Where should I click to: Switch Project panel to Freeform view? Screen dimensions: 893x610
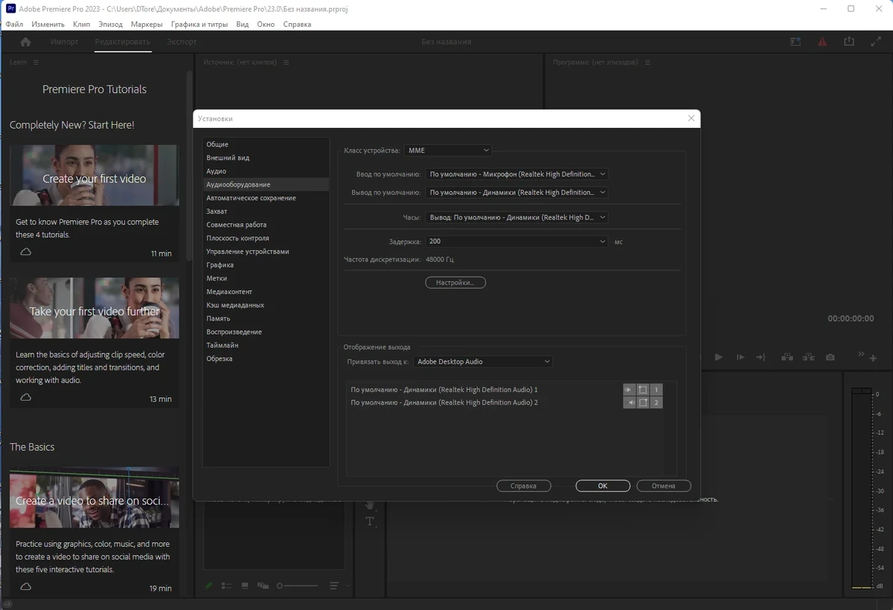pos(263,586)
